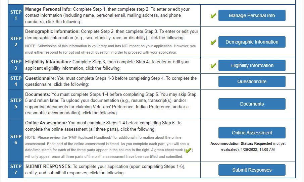
Task: Select the STEP 7 label cell
Action: tap(16, 170)
